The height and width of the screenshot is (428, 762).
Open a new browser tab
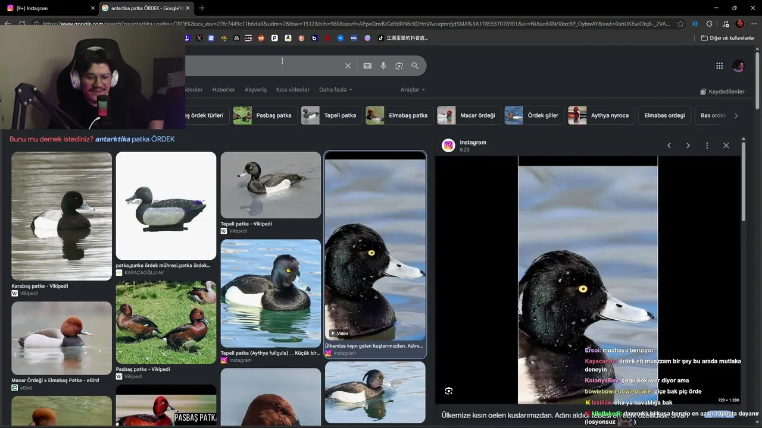202,8
